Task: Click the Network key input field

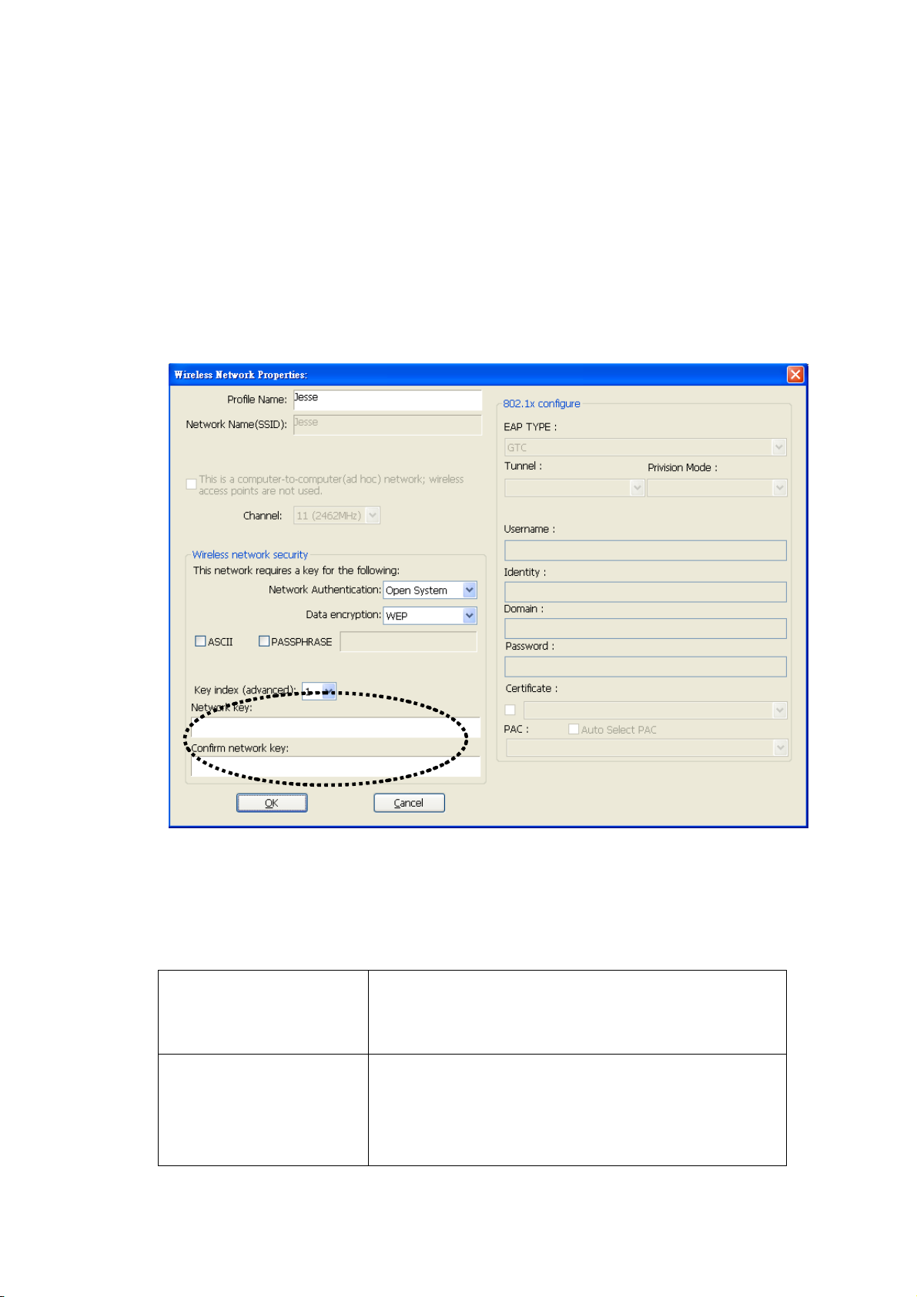Action: click(x=336, y=727)
